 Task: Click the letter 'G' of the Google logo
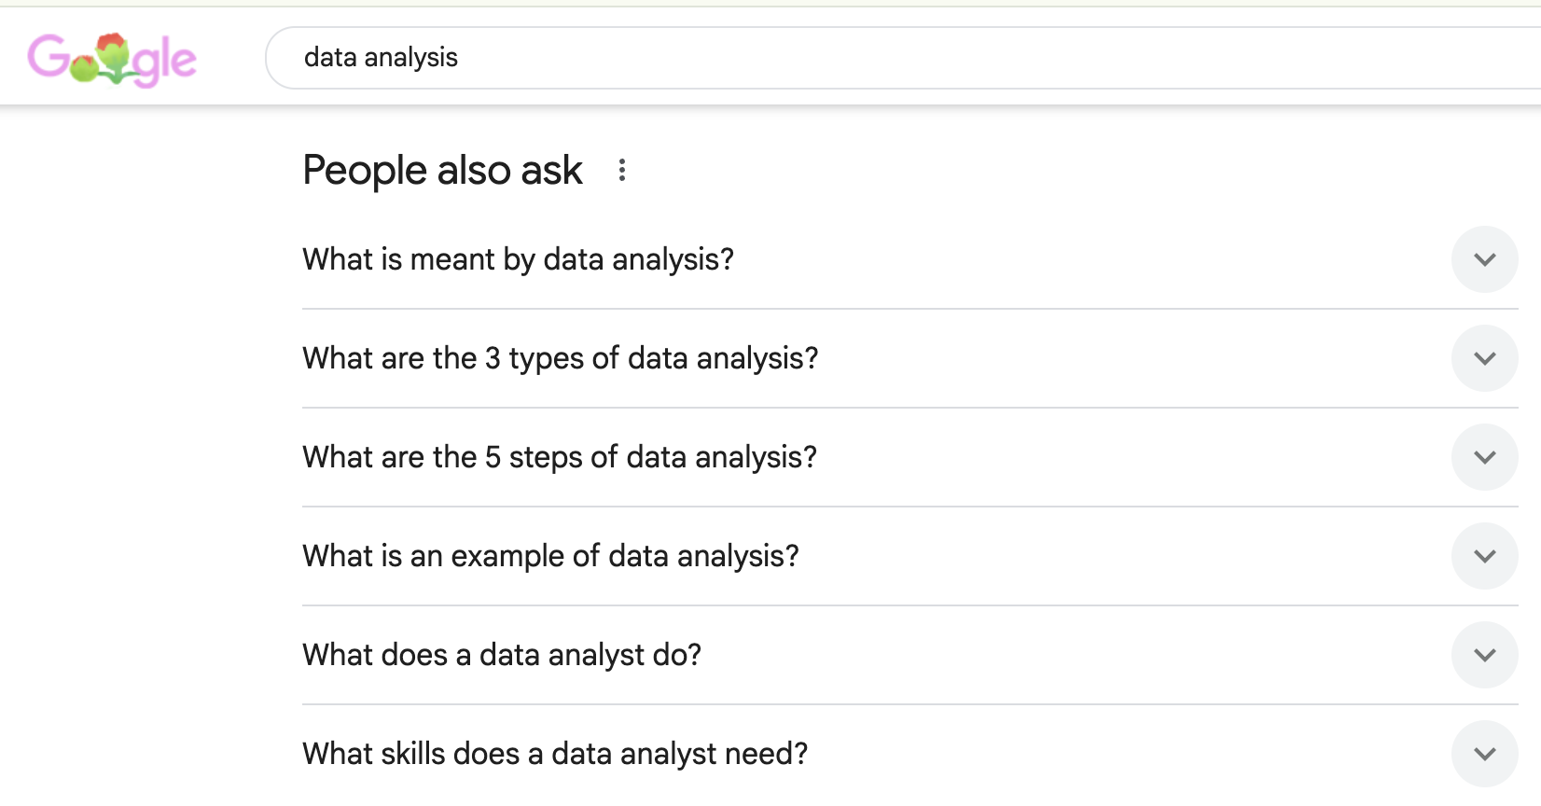click(48, 57)
